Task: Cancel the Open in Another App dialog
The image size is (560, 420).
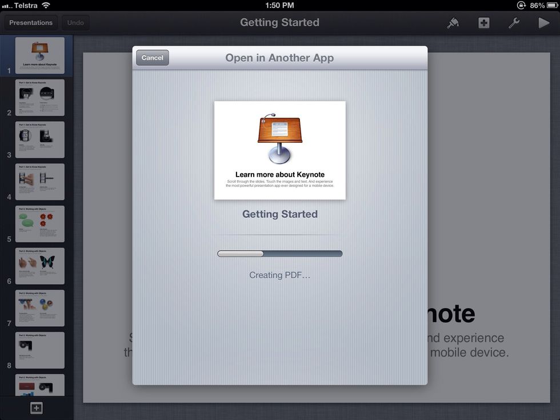Action: [153, 58]
